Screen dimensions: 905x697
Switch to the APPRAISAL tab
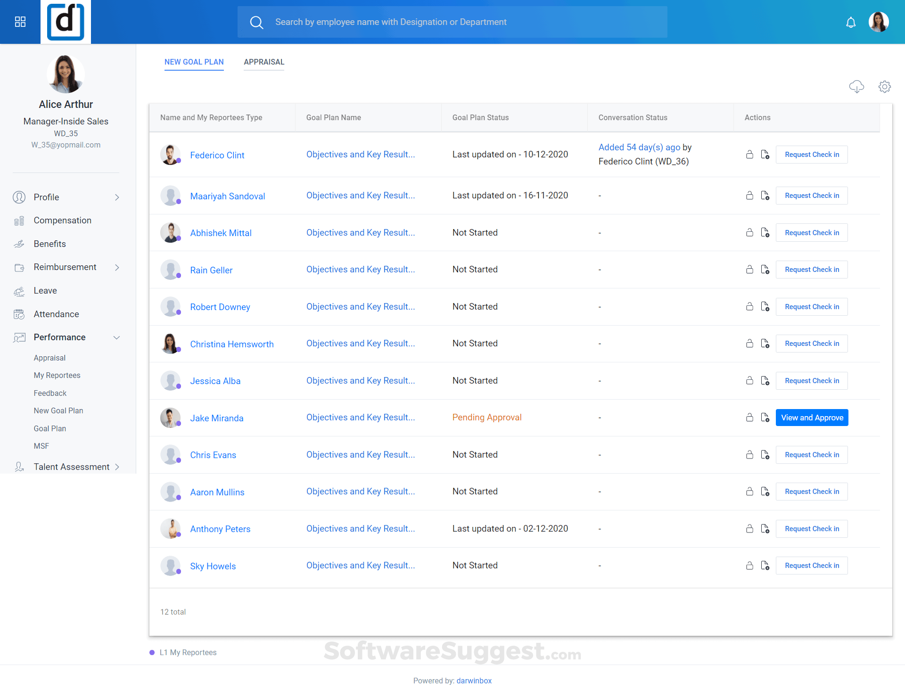point(264,62)
